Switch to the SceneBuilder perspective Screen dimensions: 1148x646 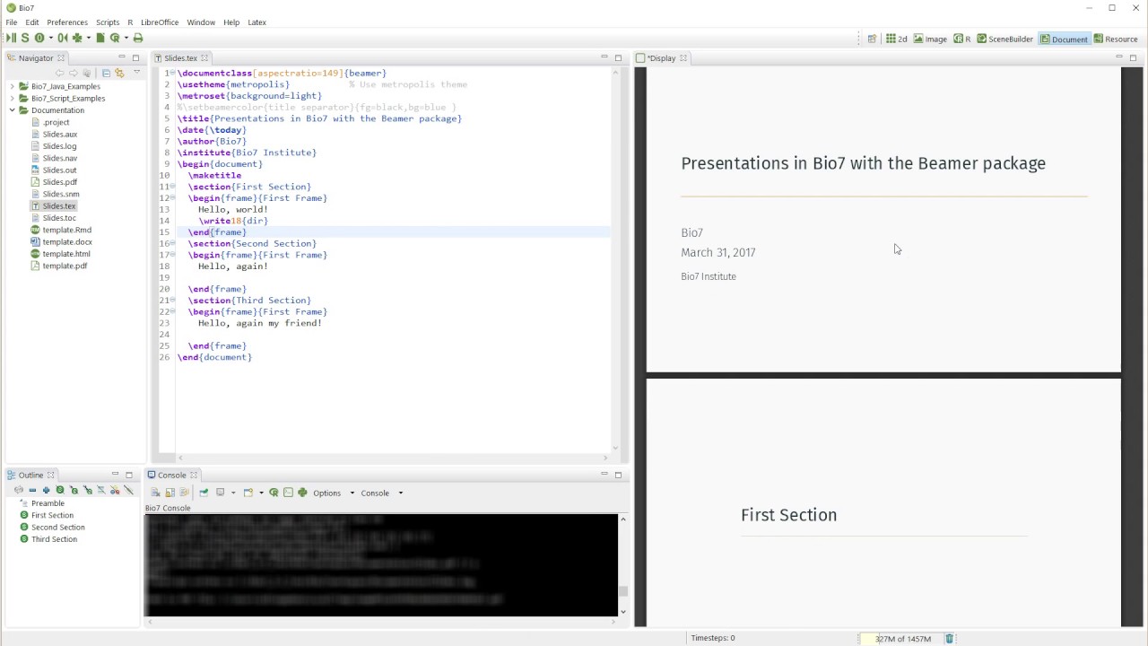click(1004, 39)
